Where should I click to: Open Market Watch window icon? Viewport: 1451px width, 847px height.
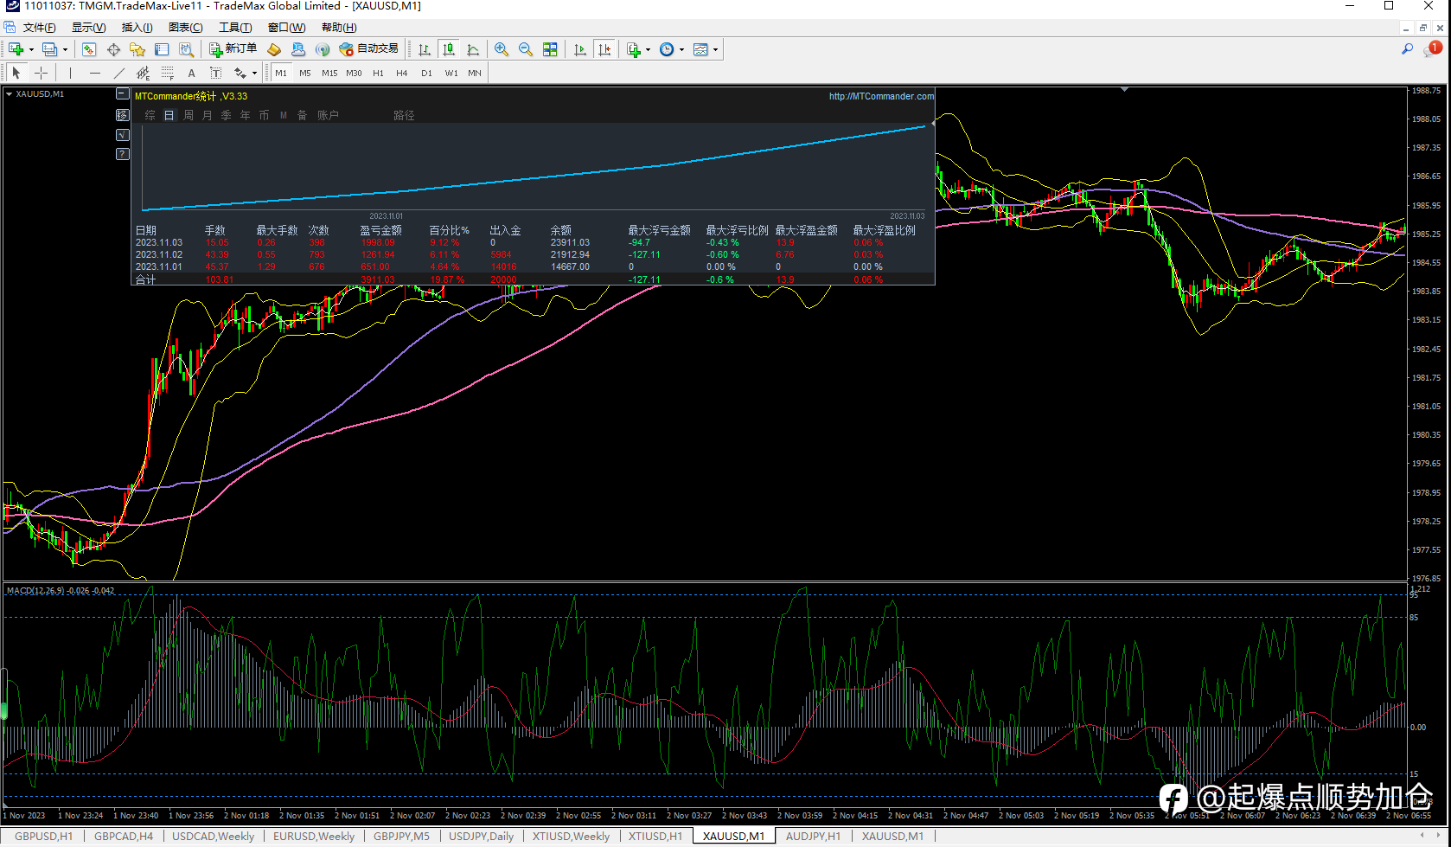[89, 49]
